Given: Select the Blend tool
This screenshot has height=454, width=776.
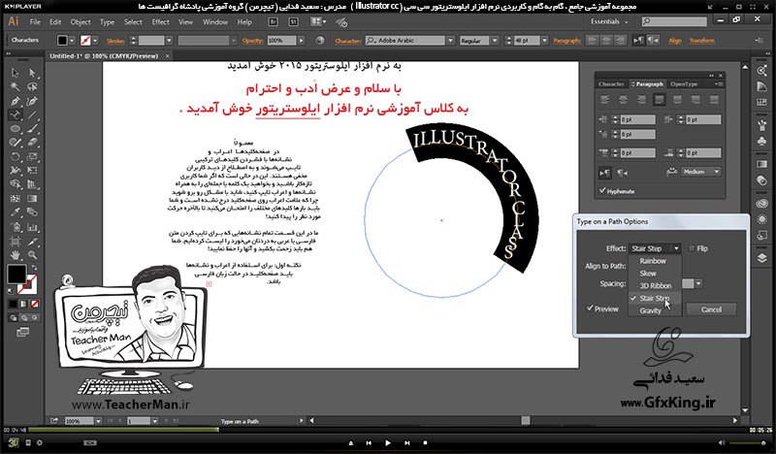Looking at the screenshot, I should [32, 212].
